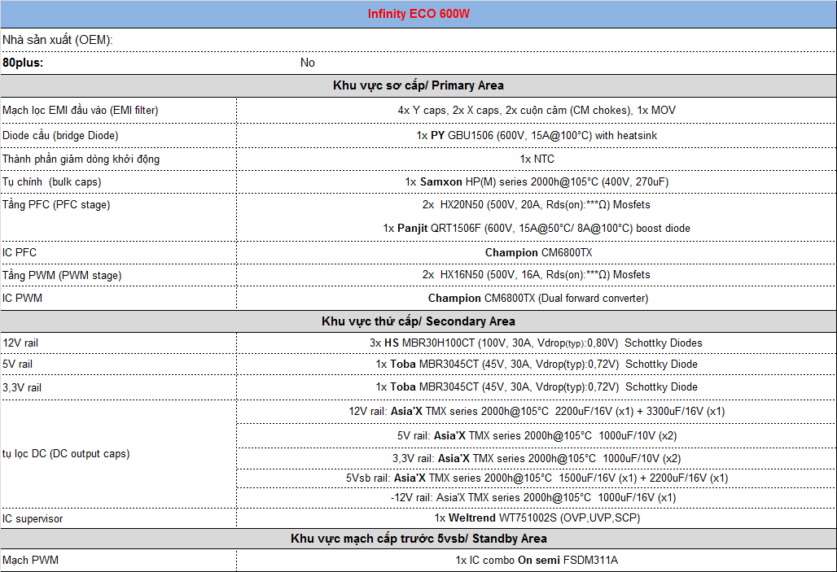The height and width of the screenshot is (572, 837).
Task: Select "Mạch lọc EMI đầu vào (EMI filter)" cell
Action: 119,111
